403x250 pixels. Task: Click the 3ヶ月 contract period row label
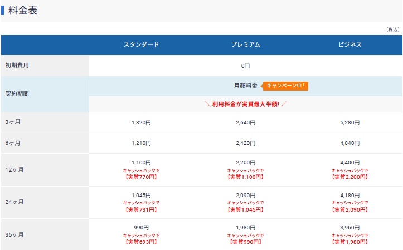(x=12, y=122)
